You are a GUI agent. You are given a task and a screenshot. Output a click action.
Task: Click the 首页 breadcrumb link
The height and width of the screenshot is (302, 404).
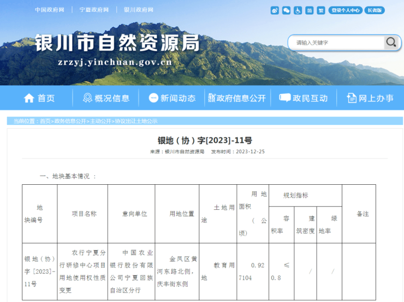point(45,121)
